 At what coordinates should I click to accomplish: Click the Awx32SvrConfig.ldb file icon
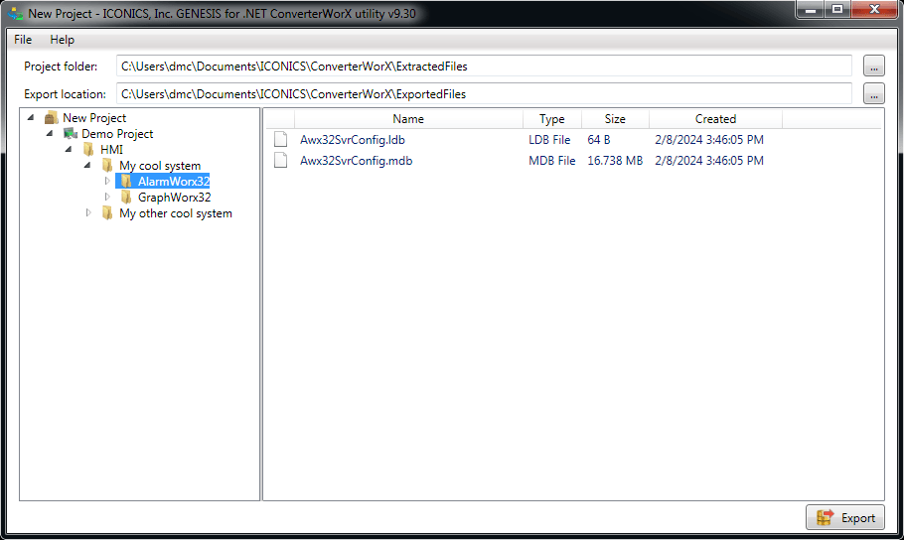click(x=281, y=139)
